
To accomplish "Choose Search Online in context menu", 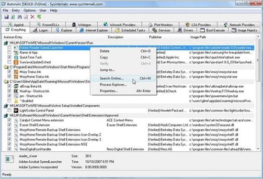I will 124,78.
